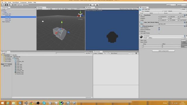187x105 pixels.
Task: Open the Window menu
Action: (30, 2)
